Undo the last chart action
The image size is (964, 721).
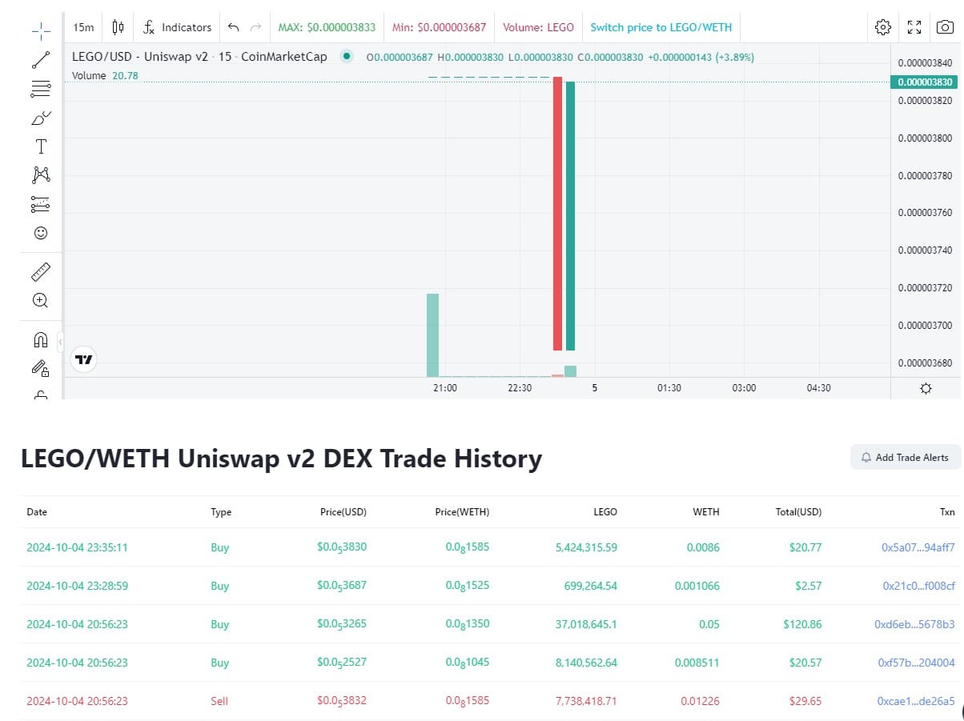(234, 27)
